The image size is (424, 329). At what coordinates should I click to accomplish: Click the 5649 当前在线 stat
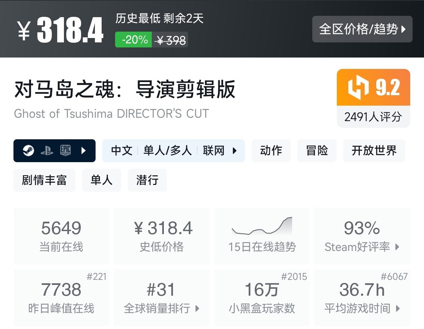tap(61, 235)
